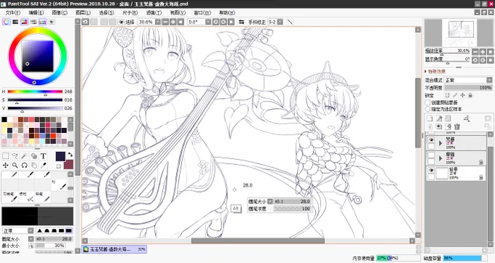Toggle selection visibility eye in toolbar

(x=122, y=22)
